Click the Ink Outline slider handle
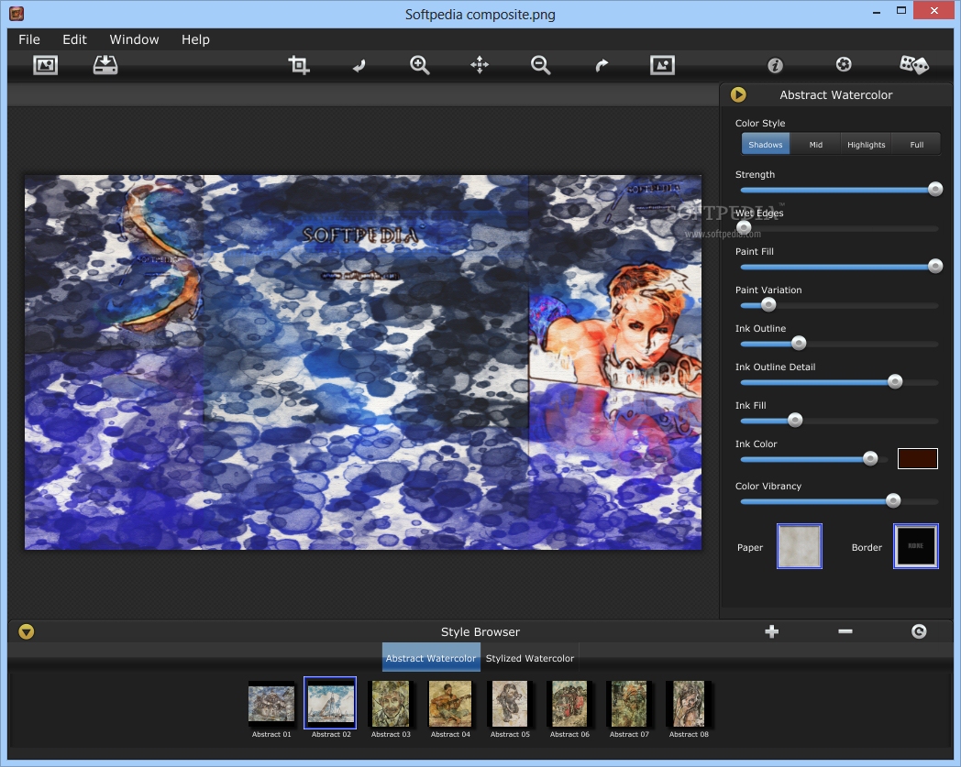The image size is (961, 767). click(x=799, y=343)
